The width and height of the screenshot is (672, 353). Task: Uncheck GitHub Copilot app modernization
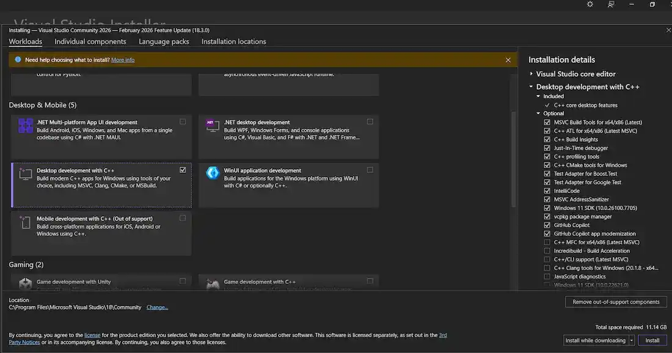pos(547,233)
